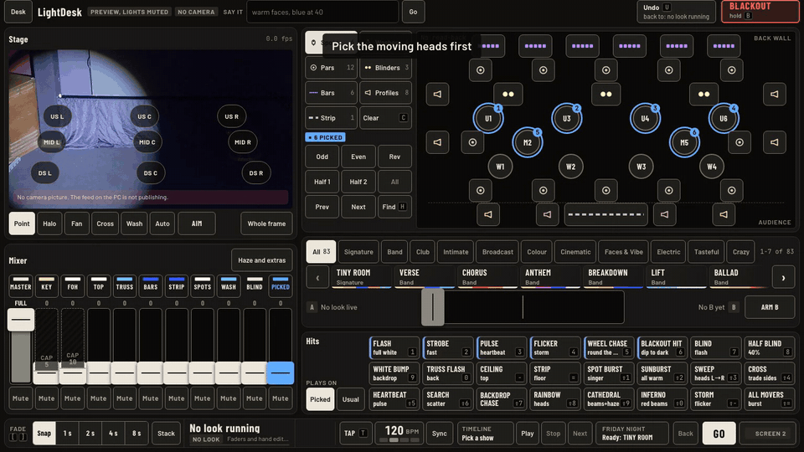Aim at stage position US L
The height and width of the screenshot is (452, 804).
coord(57,116)
